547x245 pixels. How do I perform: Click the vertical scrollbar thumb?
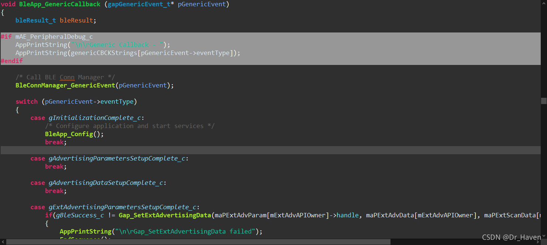point(544,101)
